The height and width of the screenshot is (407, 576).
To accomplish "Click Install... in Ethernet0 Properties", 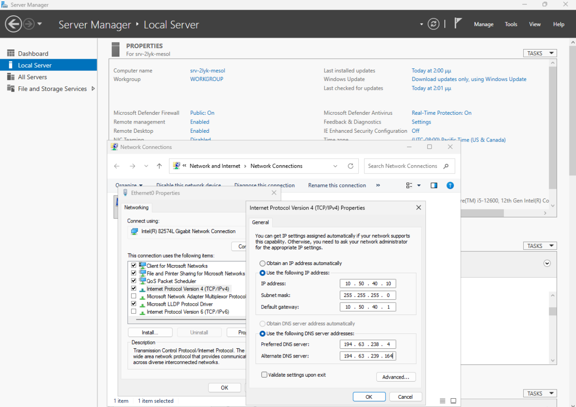I will click(x=150, y=333).
